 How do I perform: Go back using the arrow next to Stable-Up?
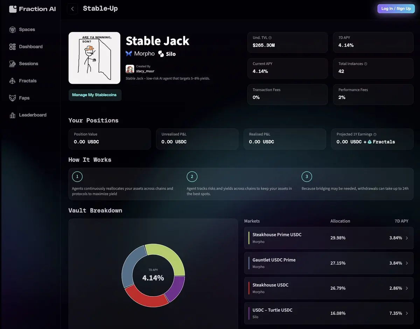click(x=72, y=9)
